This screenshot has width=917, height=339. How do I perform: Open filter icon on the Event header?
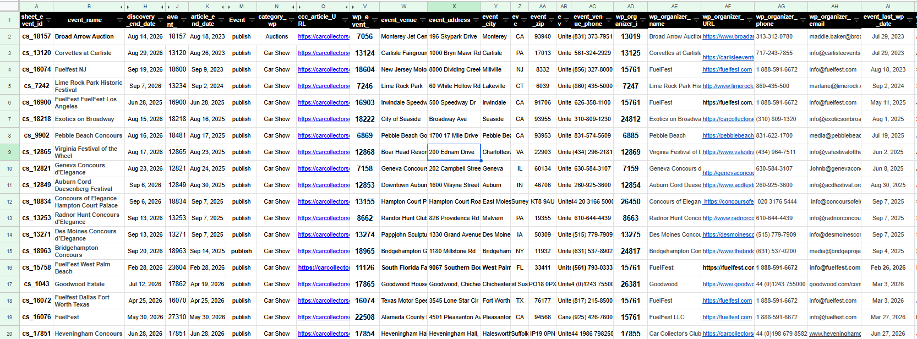(252, 20)
